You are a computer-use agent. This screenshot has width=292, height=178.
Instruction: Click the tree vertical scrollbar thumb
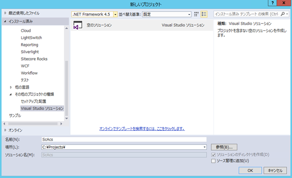pyautogui.click(x=66, y=88)
